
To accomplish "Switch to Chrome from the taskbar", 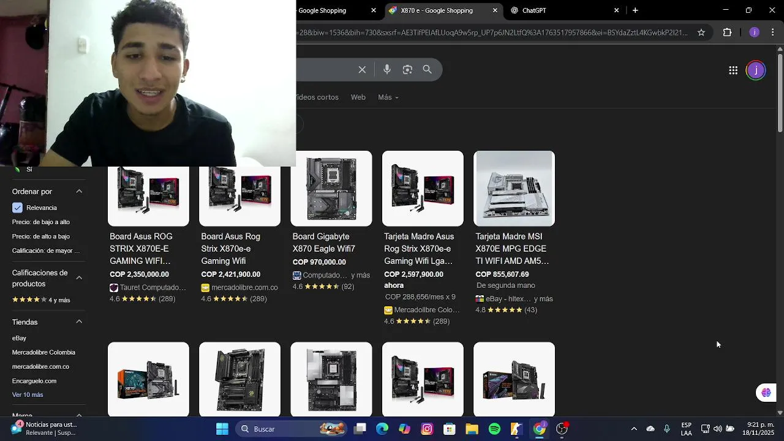I will 539,429.
